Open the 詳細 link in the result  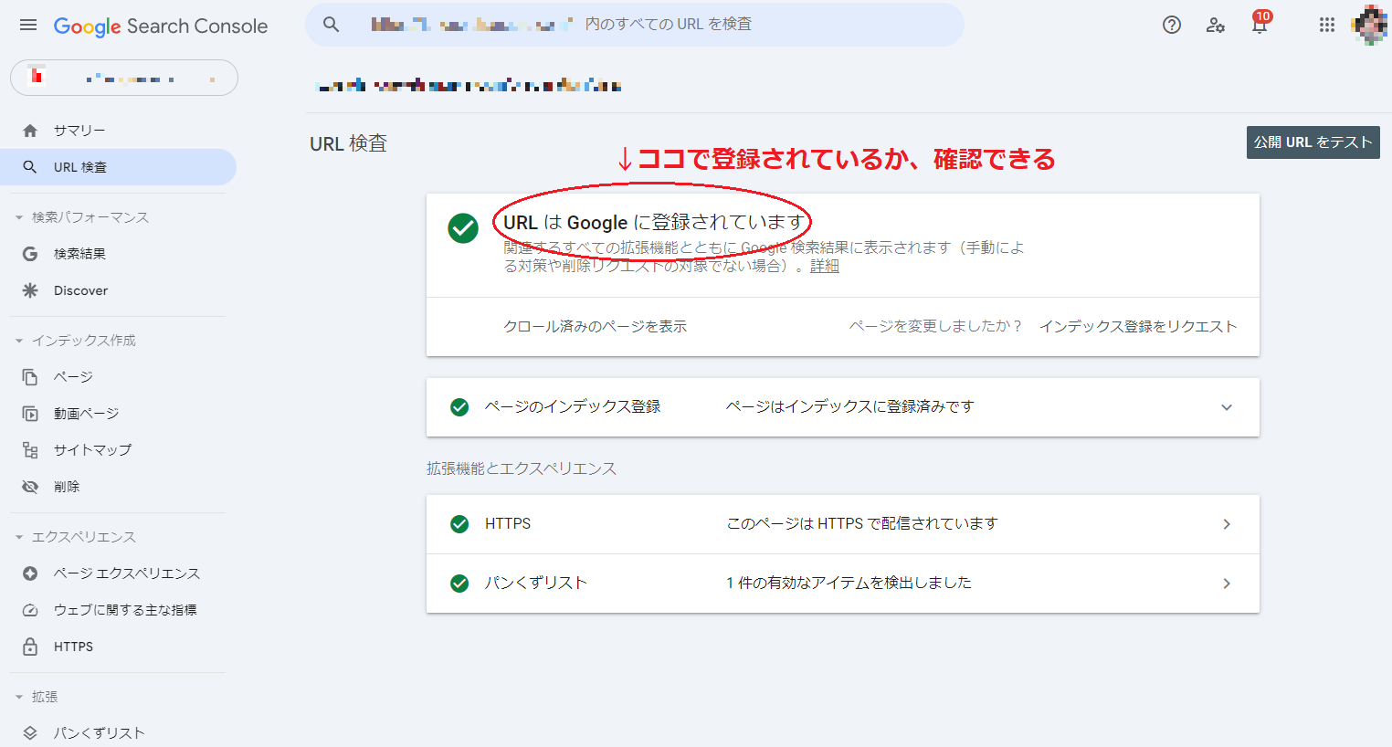[824, 266]
